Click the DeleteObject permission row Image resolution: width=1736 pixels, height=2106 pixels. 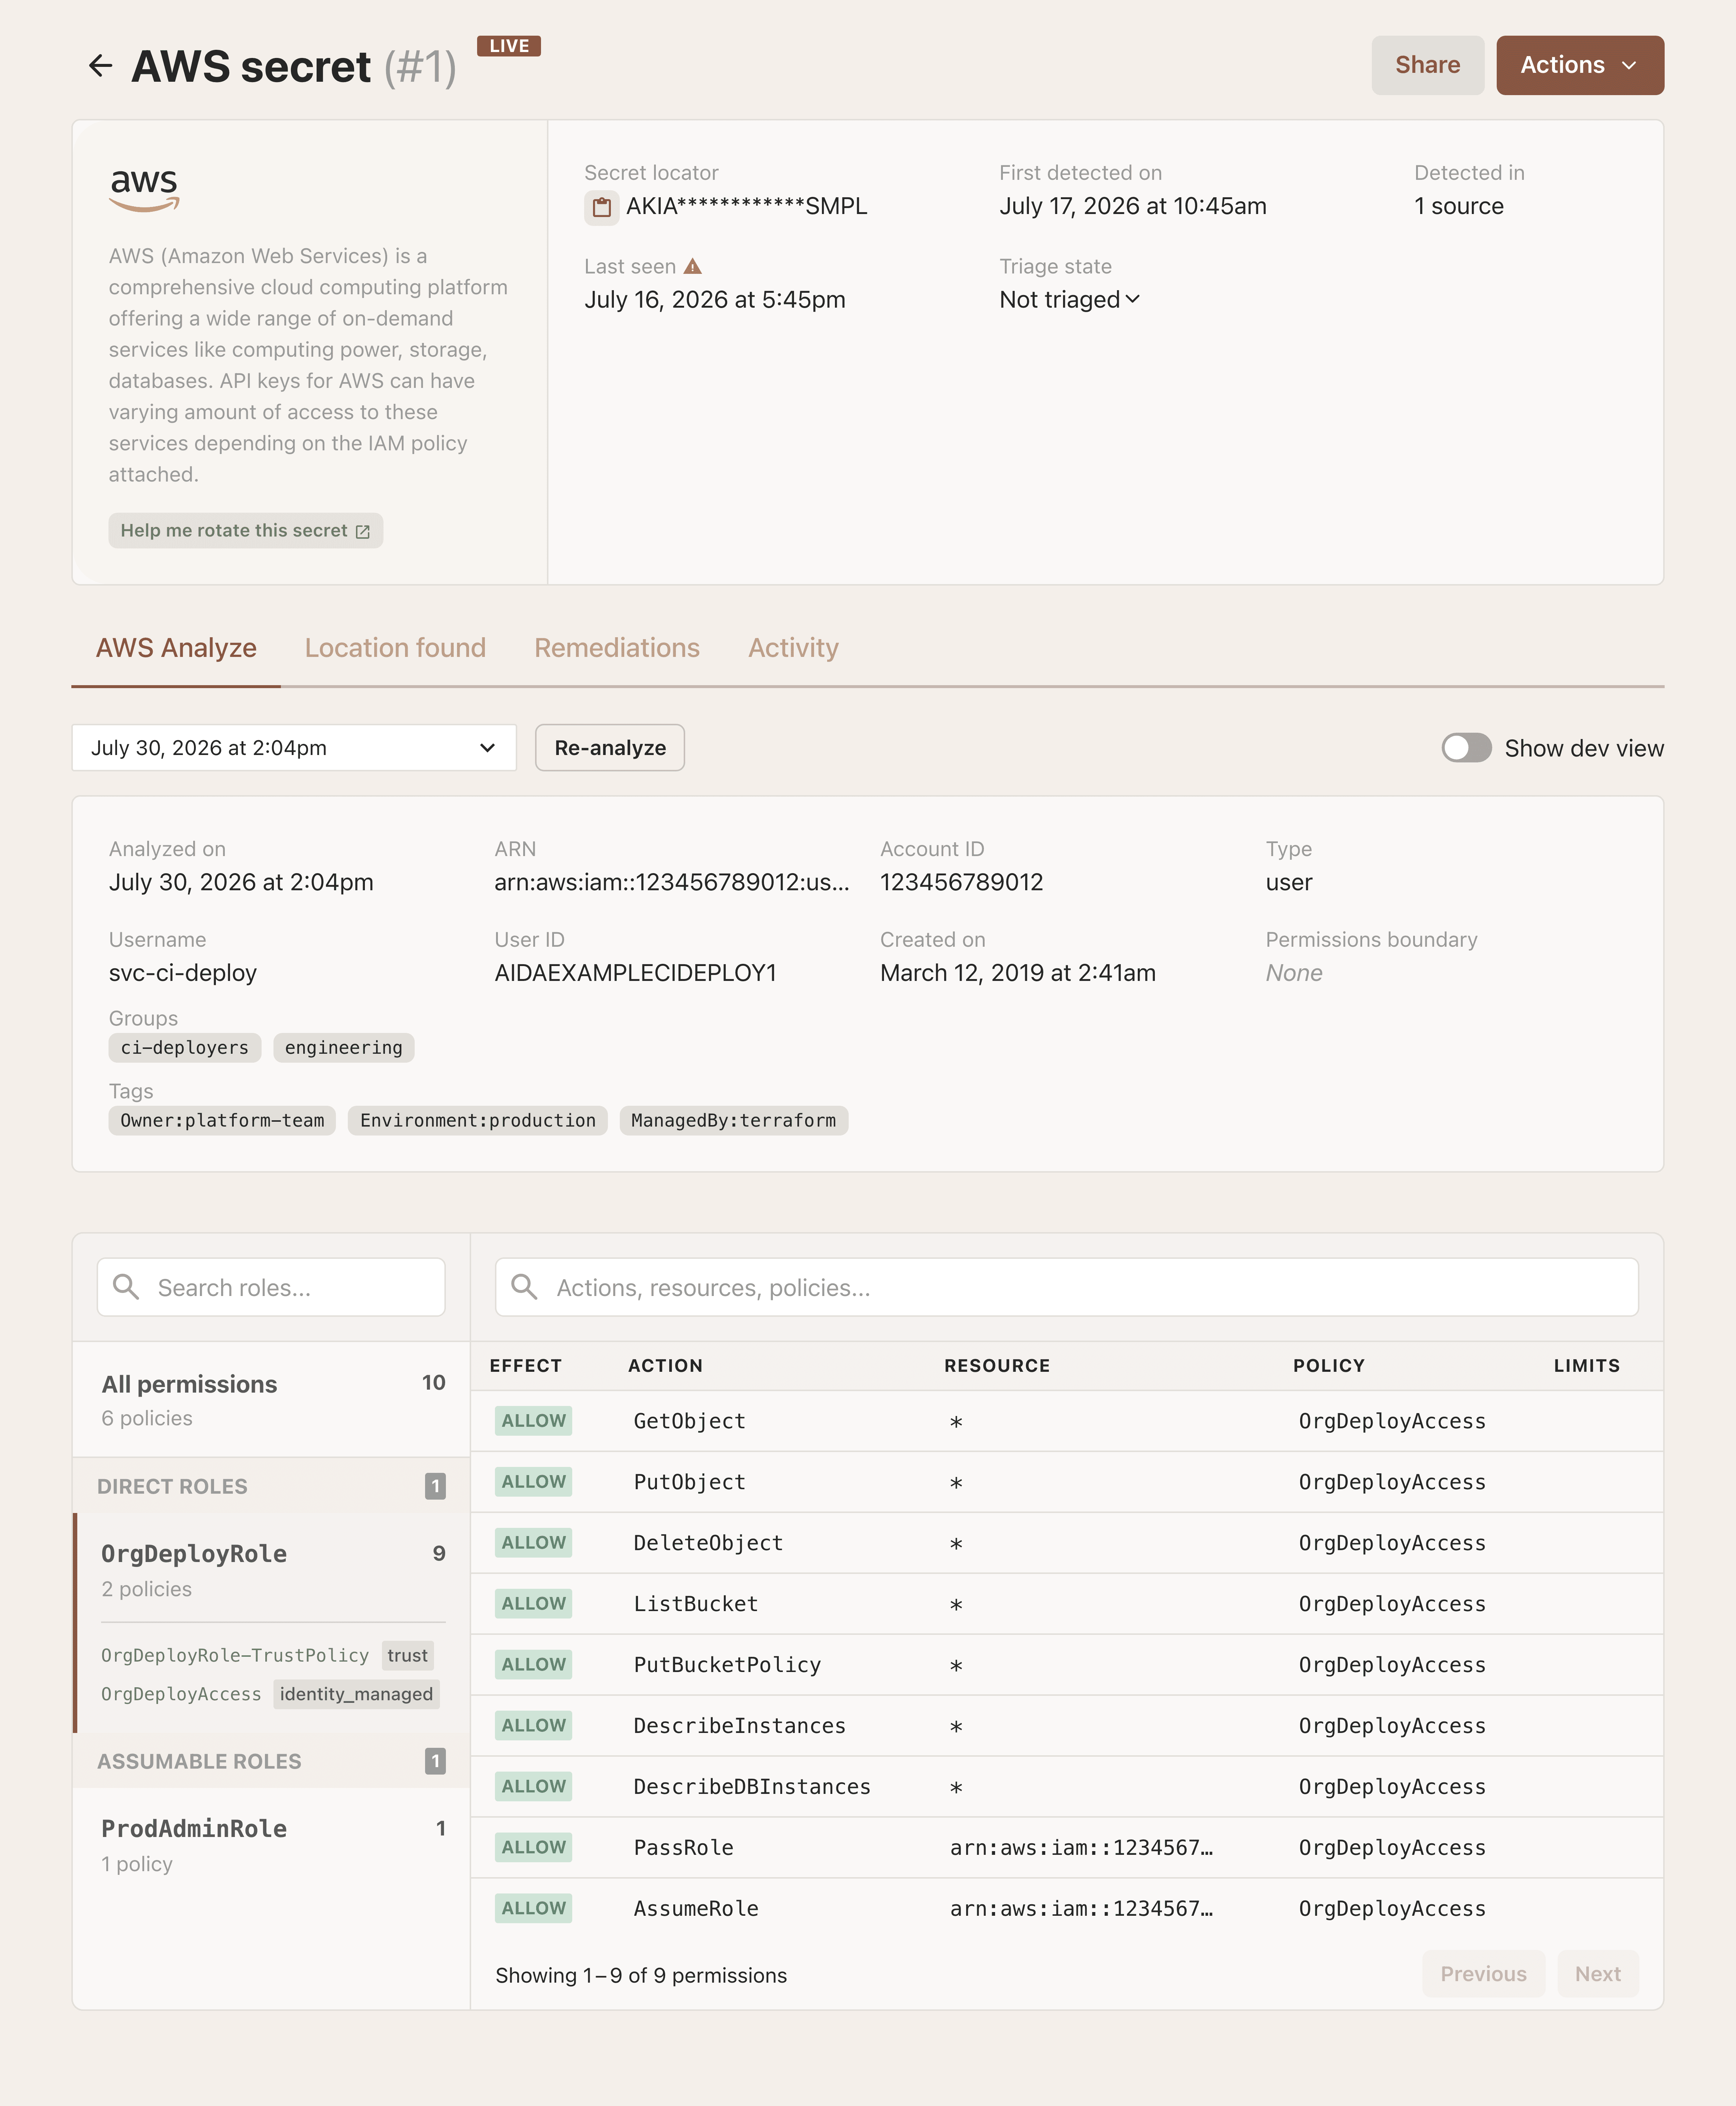[x=1067, y=1543]
